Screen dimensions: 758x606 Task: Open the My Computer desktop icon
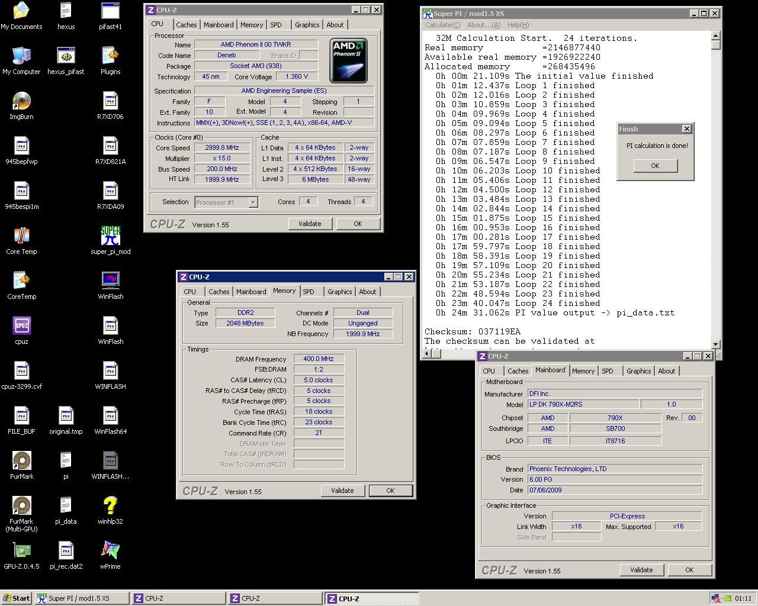[21, 60]
